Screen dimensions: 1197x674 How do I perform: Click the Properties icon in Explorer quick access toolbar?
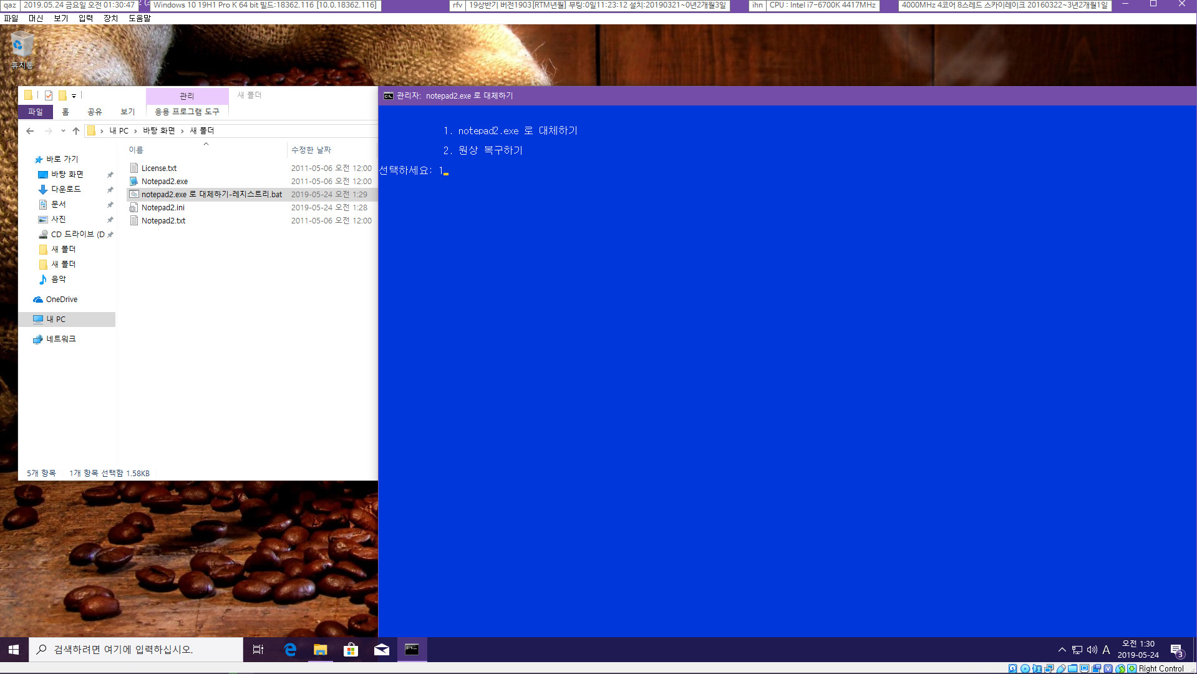coord(49,95)
